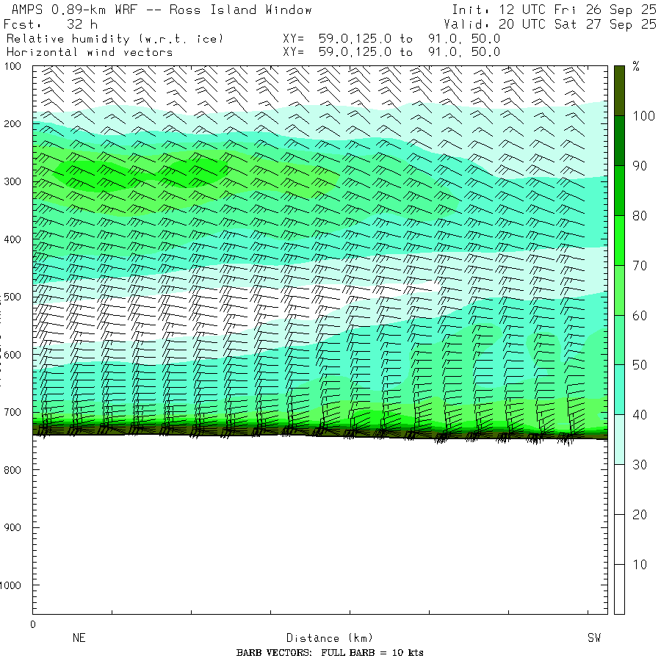Click the 1000 pressure axis label

tap(10, 585)
